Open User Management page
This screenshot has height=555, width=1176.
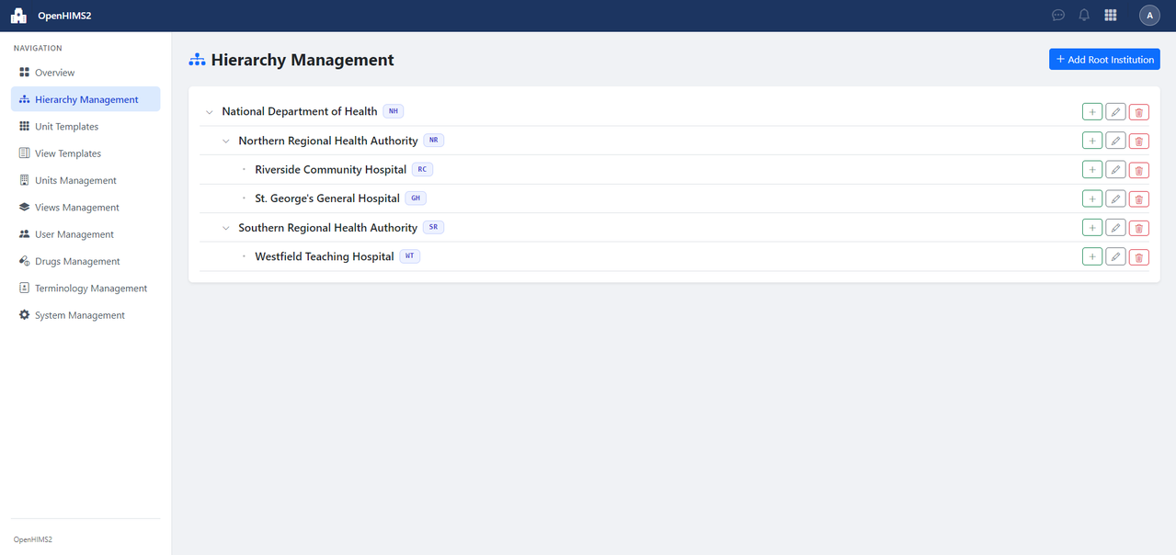(86, 234)
